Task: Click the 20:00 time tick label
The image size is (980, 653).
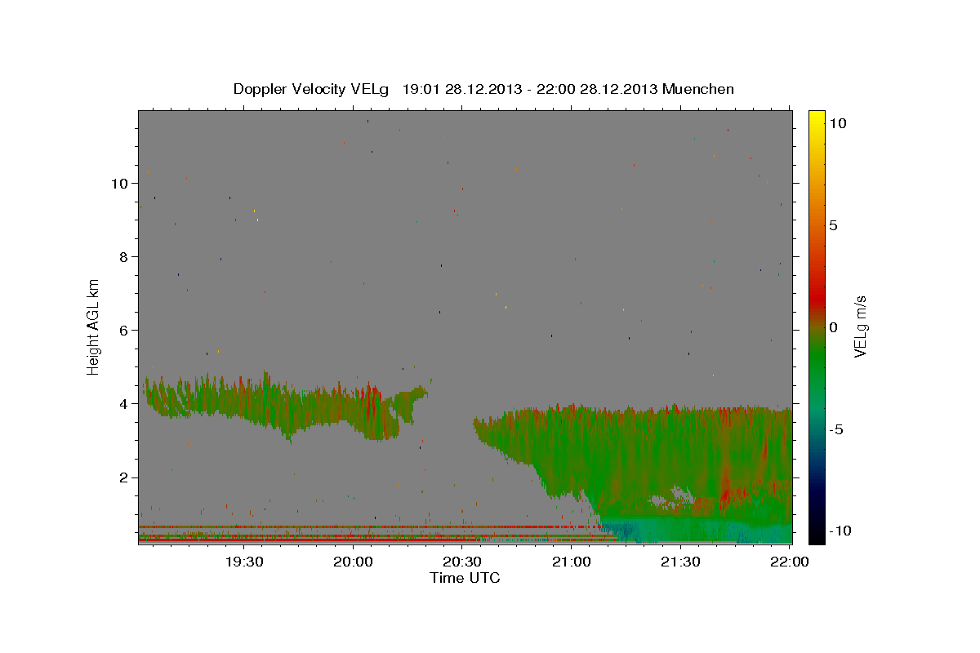Action: 354,562
